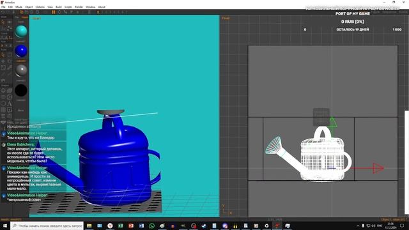Switch to the Object materials tab
Screen dimensions: 409x230
click(x=25, y=17)
